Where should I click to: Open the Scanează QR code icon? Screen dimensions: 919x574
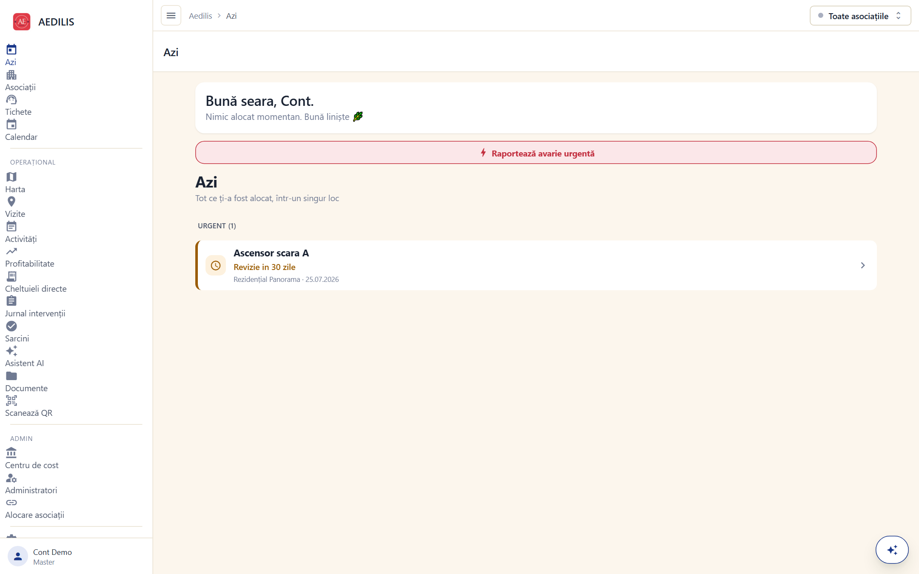click(11, 401)
